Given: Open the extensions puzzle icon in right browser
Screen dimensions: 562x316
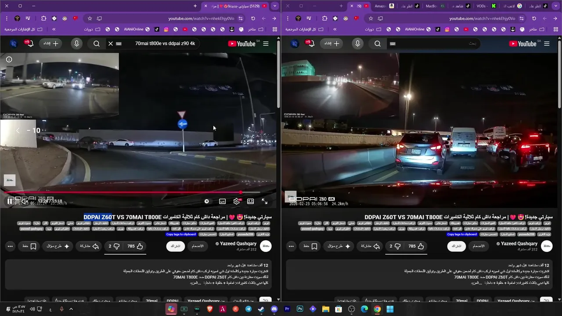Looking at the screenshot, I should [324, 18].
